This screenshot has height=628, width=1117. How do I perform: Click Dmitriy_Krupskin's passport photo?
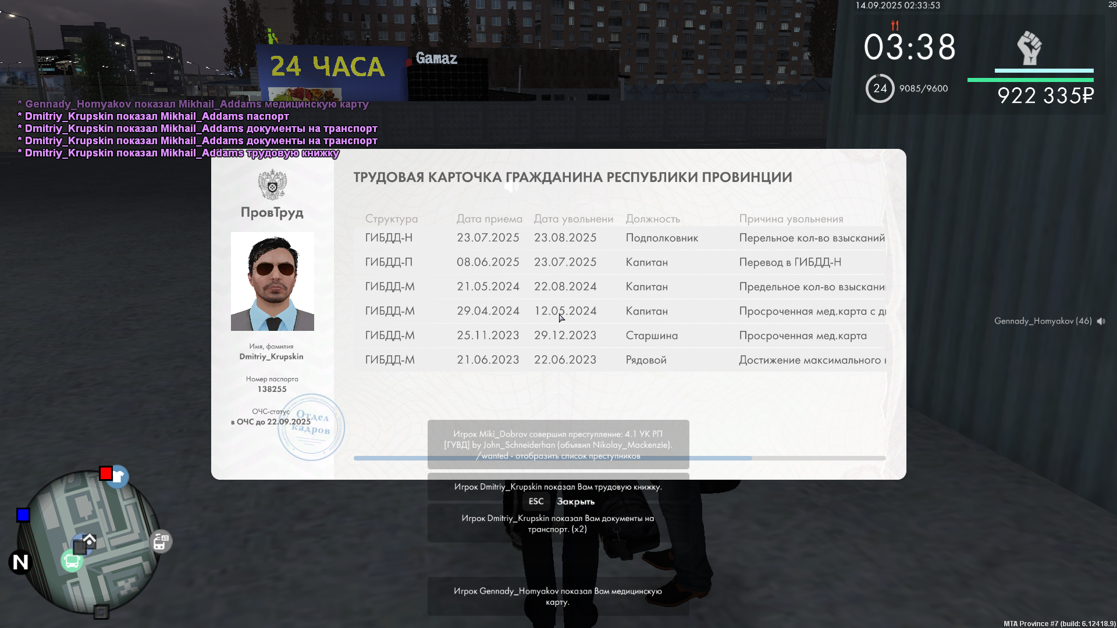[x=272, y=281]
